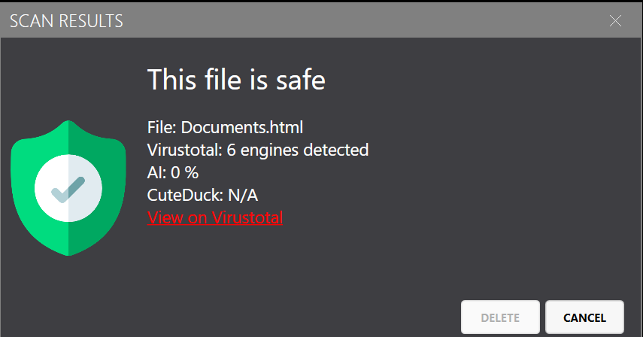Image resolution: width=643 pixels, height=337 pixels.
Task: Click the SCAN RESULTS title text
Action: click(x=66, y=21)
